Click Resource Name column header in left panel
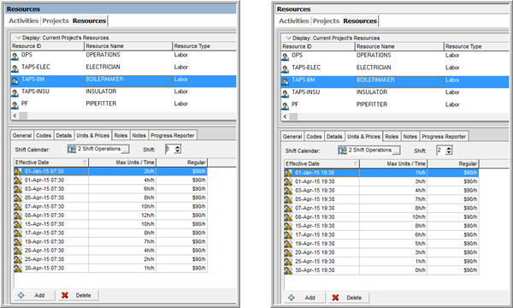513x308 pixels. tap(128, 46)
